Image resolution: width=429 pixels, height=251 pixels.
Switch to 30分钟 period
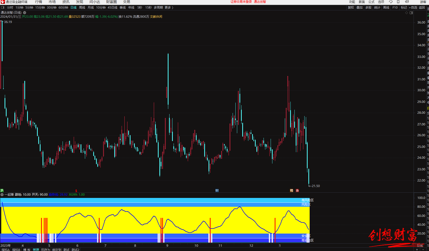point(52,8)
